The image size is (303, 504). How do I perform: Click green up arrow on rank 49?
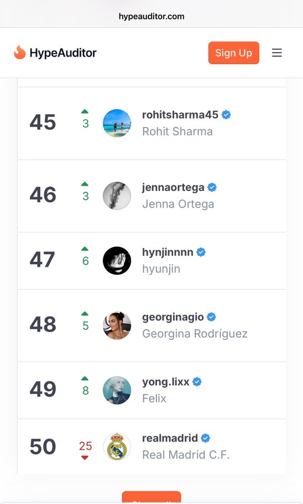tap(85, 379)
